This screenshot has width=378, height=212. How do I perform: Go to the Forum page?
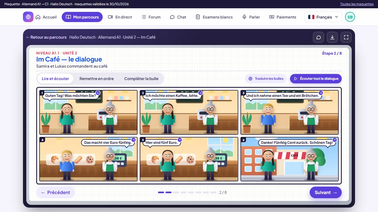pyautogui.click(x=151, y=17)
